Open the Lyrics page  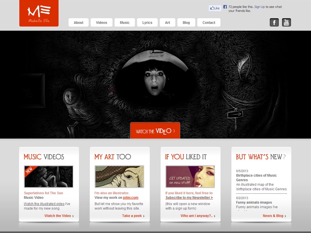(x=147, y=23)
